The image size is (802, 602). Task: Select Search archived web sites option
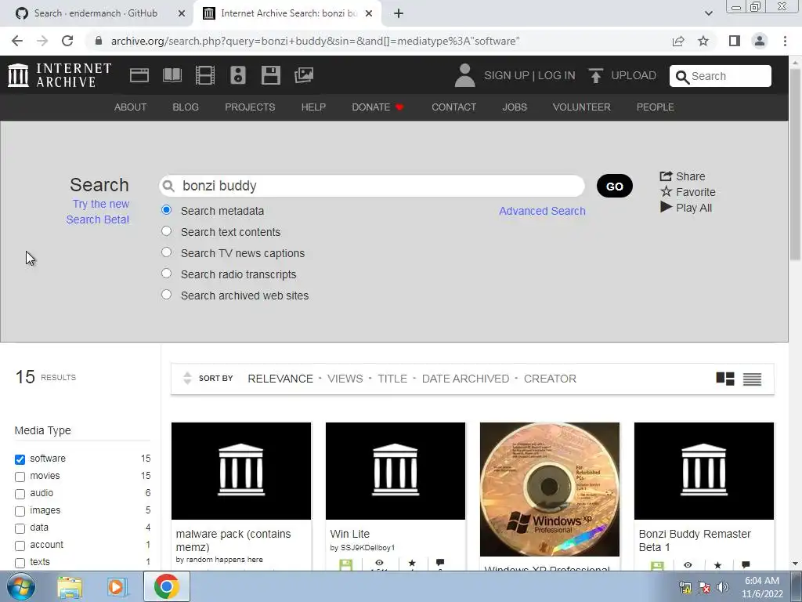point(166,295)
